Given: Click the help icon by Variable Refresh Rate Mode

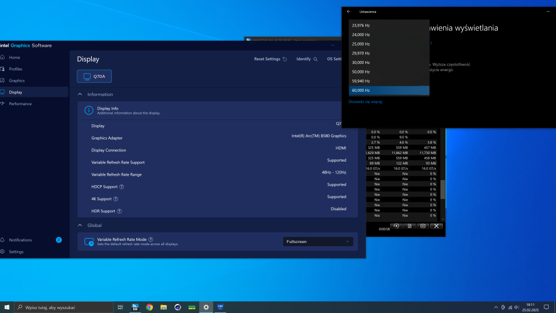Looking at the screenshot, I should (151, 239).
